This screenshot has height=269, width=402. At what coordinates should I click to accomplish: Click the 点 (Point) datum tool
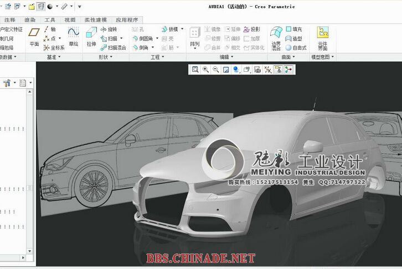[49, 39]
